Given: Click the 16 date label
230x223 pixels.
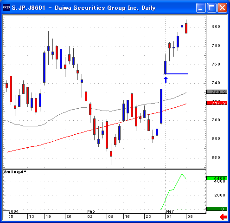Looking at the screenshot, I should click(127, 216).
